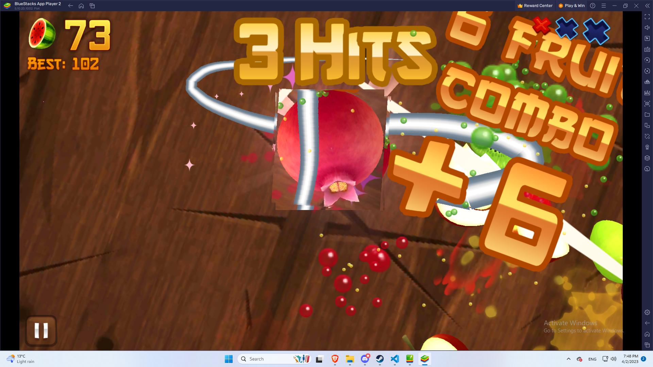Open File Explorer from taskbar
Image resolution: width=653 pixels, height=367 pixels.
point(350,359)
